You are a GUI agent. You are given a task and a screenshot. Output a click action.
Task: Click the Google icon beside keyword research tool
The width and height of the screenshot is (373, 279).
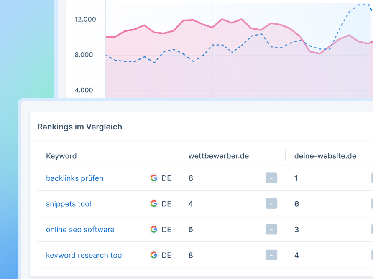[x=154, y=255]
